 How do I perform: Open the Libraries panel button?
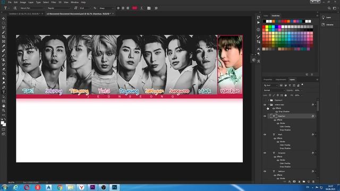click(328, 25)
